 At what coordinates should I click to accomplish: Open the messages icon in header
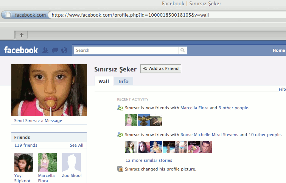[55, 50]
